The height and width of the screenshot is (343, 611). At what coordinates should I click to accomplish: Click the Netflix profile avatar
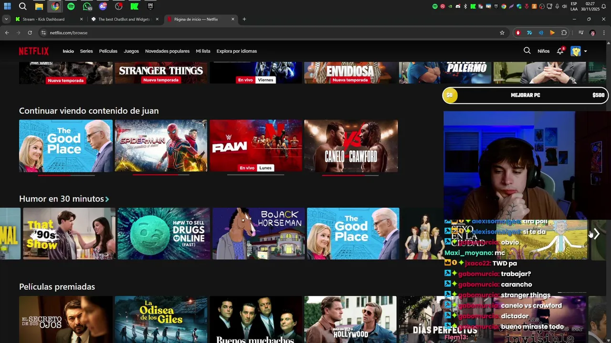[576, 51]
